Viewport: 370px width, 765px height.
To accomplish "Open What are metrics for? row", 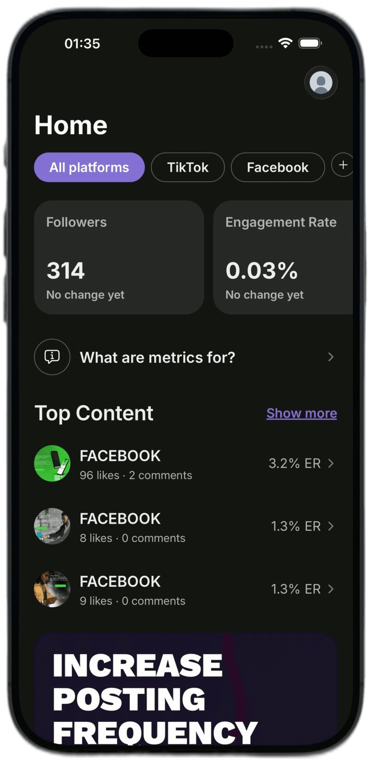I will tap(185, 357).
